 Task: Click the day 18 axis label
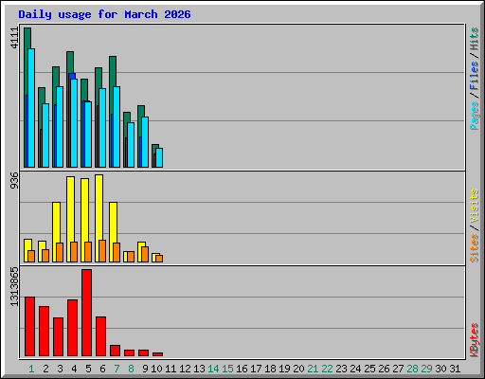coord(270,369)
